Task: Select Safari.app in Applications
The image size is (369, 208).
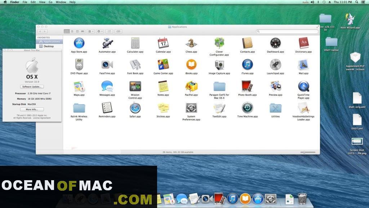Action: (135, 108)
